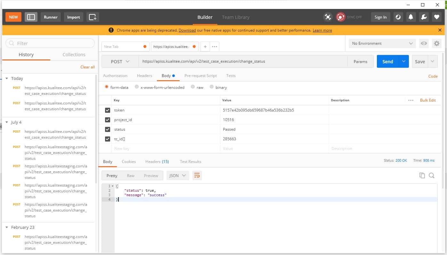Viewport: 447px width, 255px height.
Task: Switch to the Team Library tab
Action: 236,17
